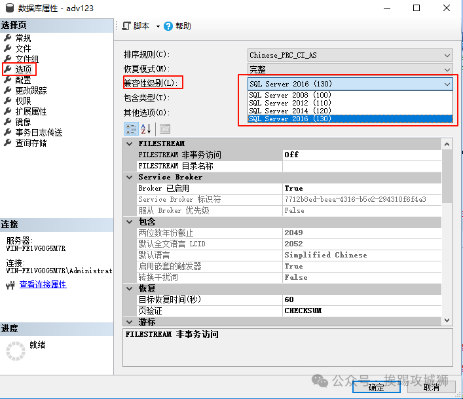Screen dimensions: 463x399
Task: Click the 脚本 script toolbar icon
Action: (126, 26)
